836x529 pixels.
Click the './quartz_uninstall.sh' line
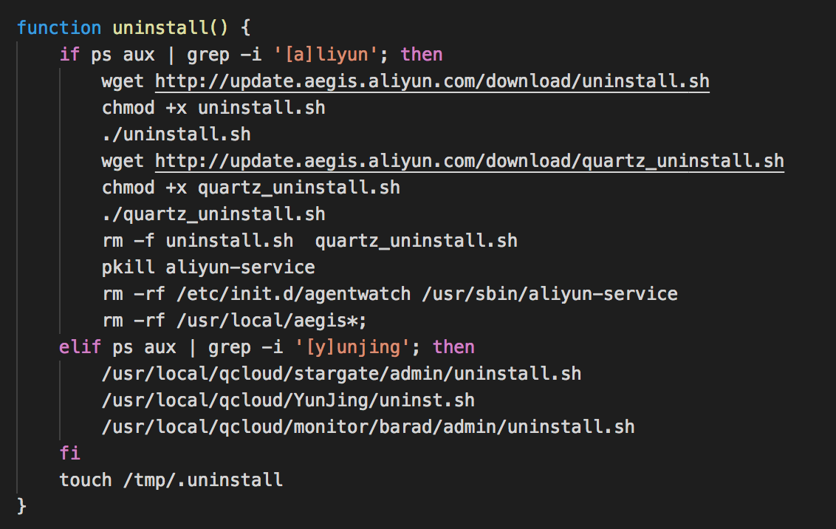[x=213, y=214]
